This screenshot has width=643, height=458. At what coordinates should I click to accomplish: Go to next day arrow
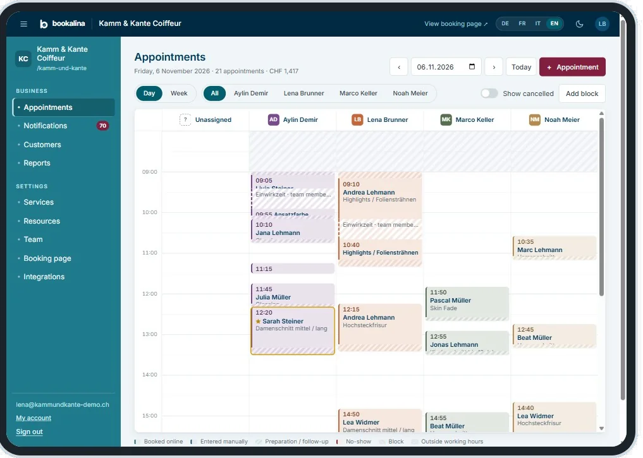coord(494,67)
